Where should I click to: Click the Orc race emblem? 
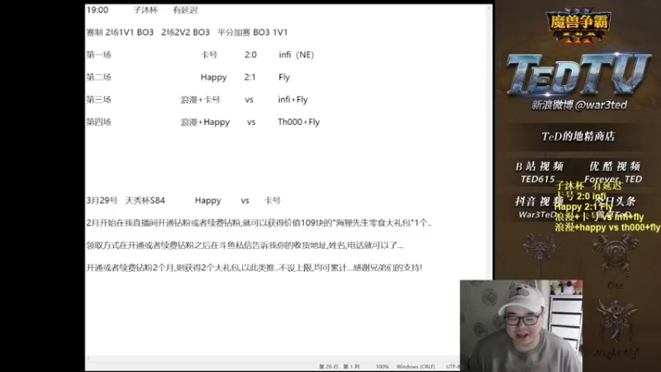pyautogui.click(x=615, y=255)
